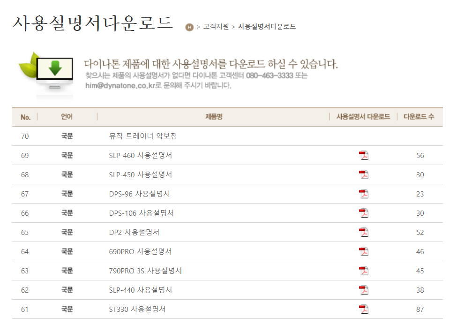457x325 pixels.
Task: Select the DPS-96 사용설명서 title
Action: tap(139, 194)
